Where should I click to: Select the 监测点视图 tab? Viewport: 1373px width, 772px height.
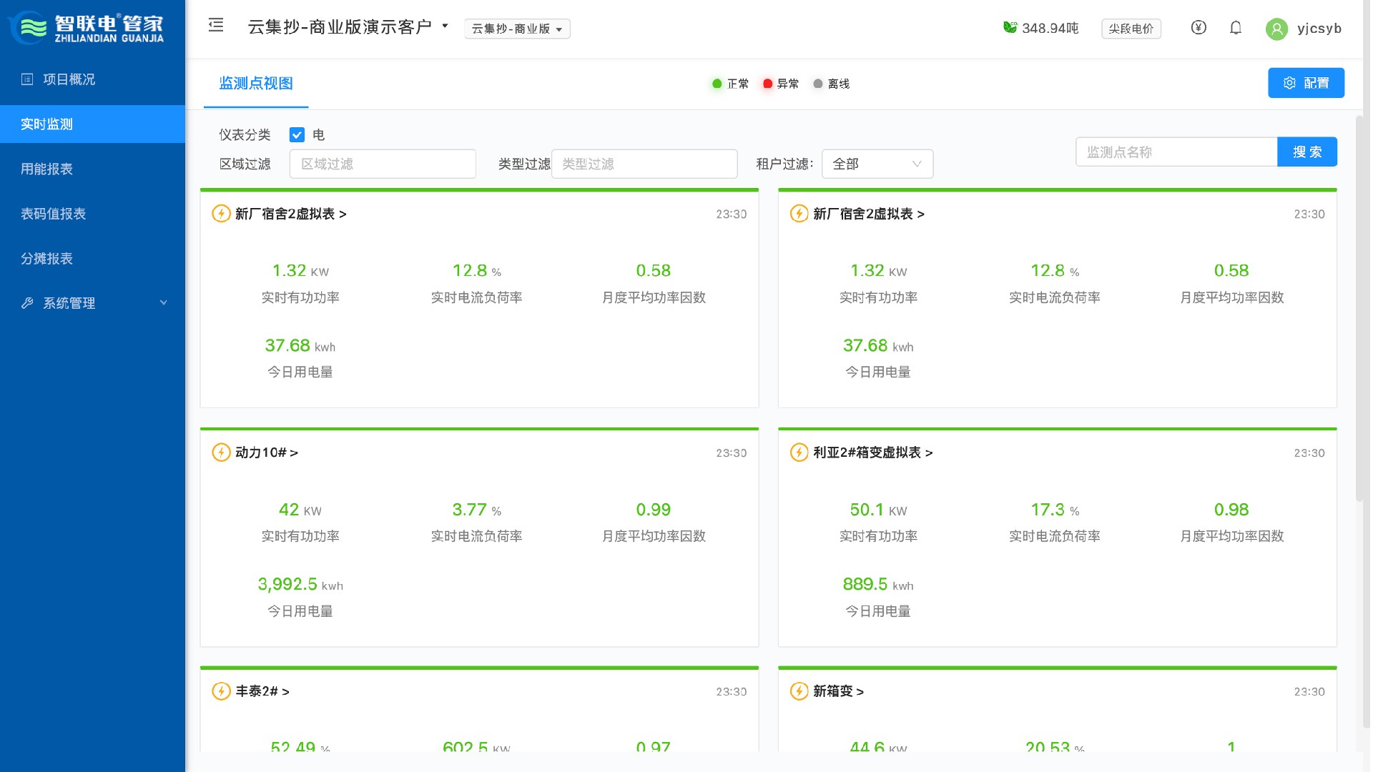(x=255, y=84)
